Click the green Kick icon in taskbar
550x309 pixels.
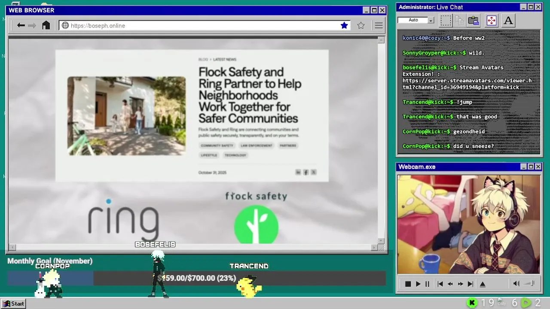click(x=472, y=303)
